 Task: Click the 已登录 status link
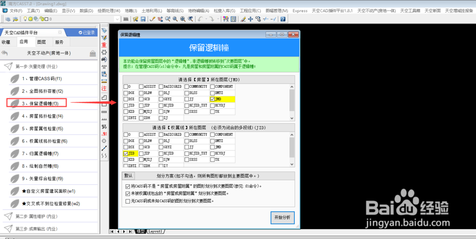(x=87, y=32)
